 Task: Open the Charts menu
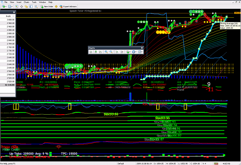[27, 2]
